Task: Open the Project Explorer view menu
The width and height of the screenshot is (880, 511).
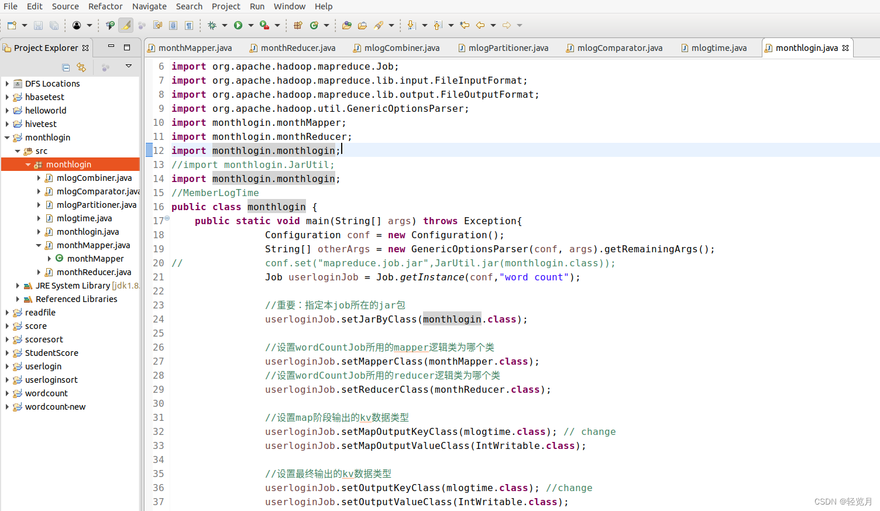Action: (x=128, y=66)
